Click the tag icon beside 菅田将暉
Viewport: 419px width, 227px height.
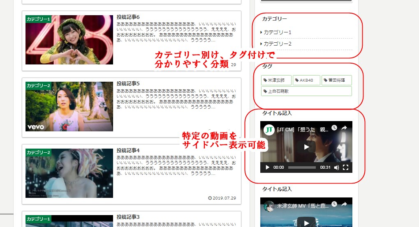pyautogui.click(x=326, y=80)
